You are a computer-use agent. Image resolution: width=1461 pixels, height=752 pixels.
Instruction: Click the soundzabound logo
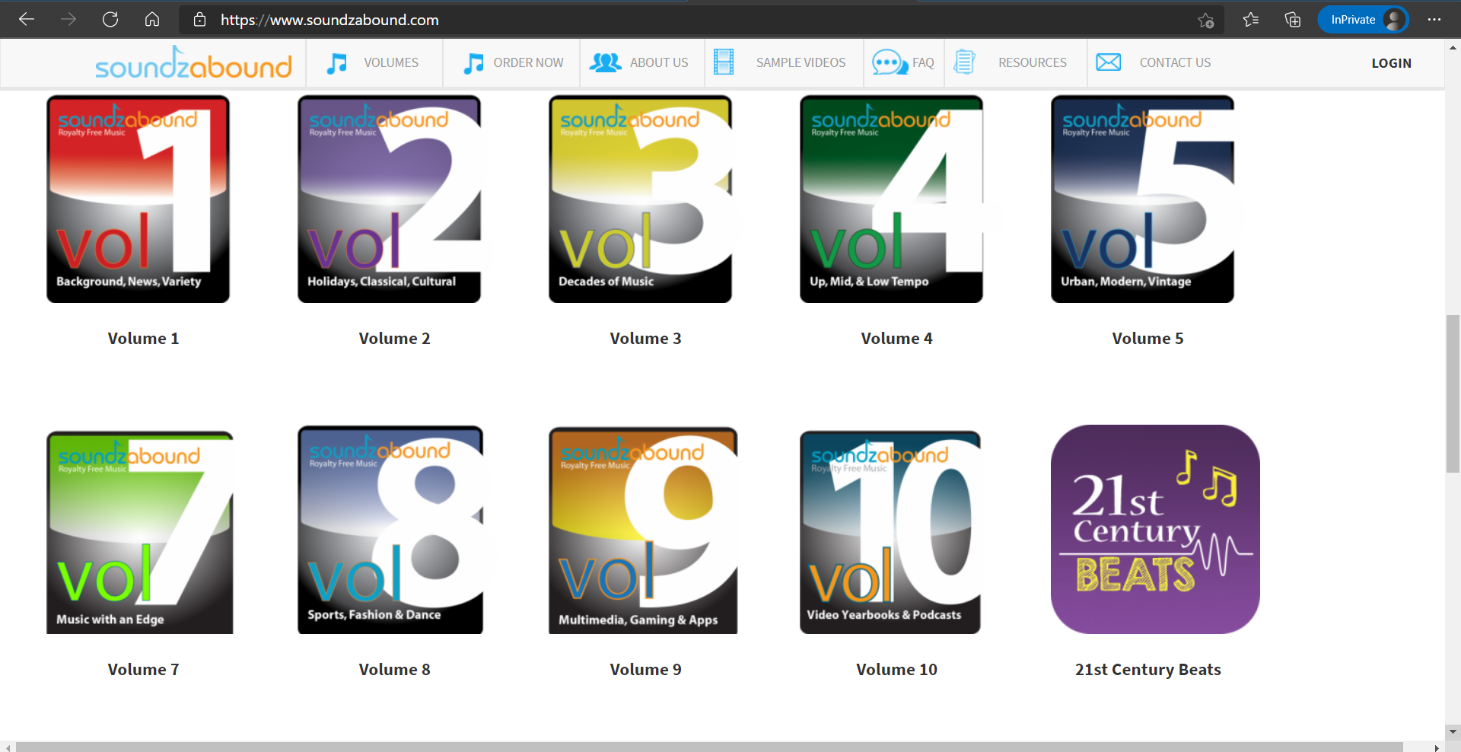coord(193,63)
